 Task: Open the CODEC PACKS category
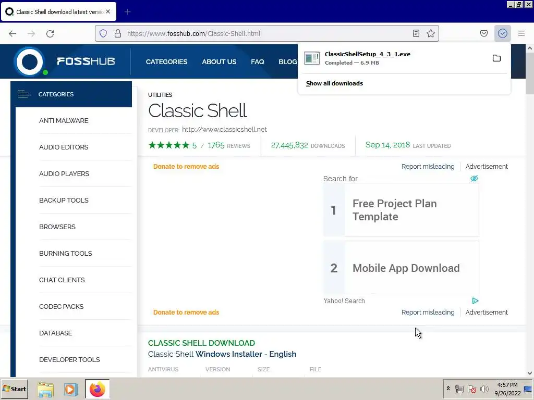(x=62, y=306)
